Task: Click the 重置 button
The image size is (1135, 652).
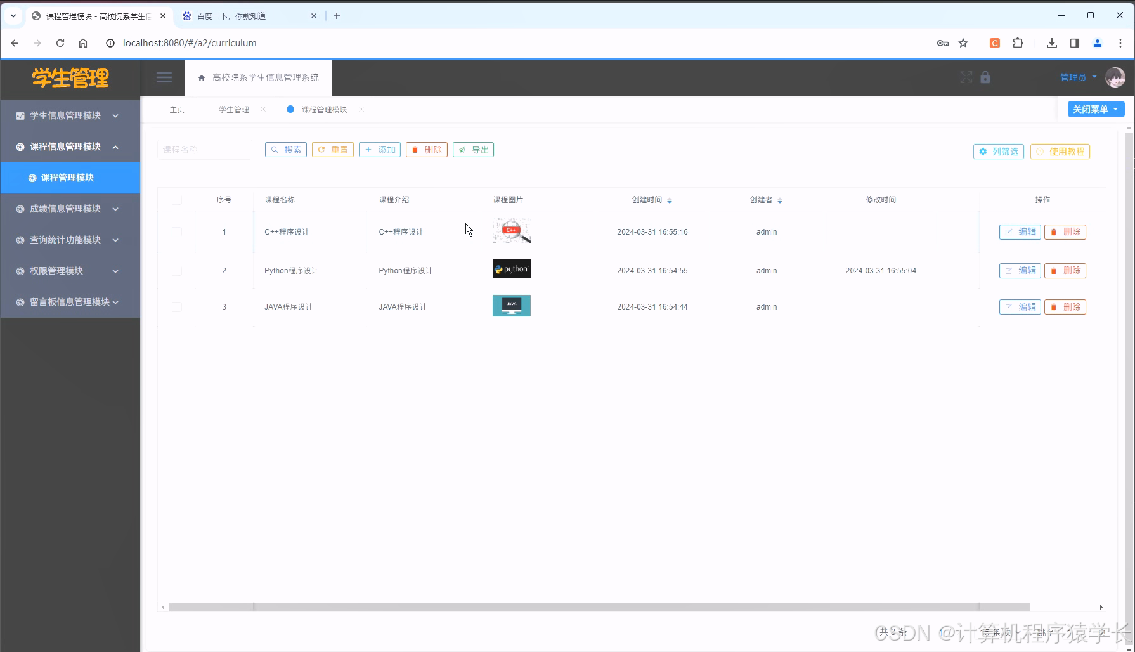Action: [333, 150]
